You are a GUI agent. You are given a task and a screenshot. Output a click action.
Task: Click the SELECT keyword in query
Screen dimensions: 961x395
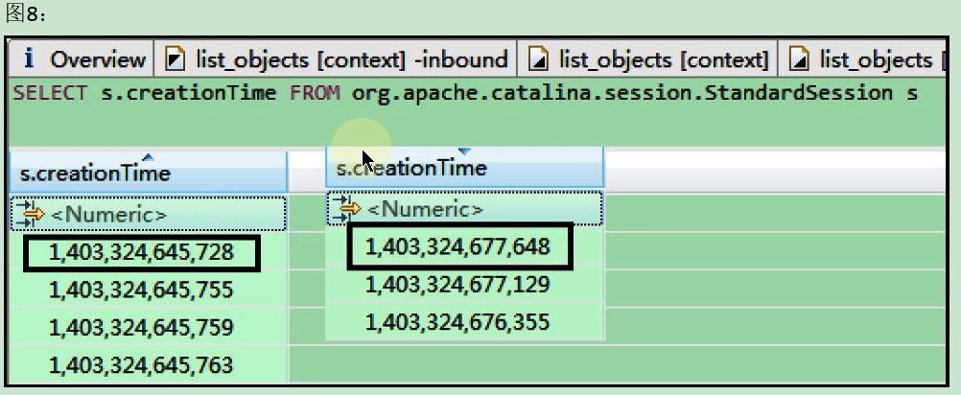[x=50, y=93]
